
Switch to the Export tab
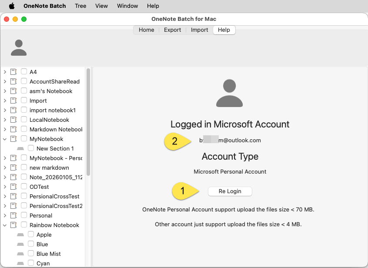[172, 30]
